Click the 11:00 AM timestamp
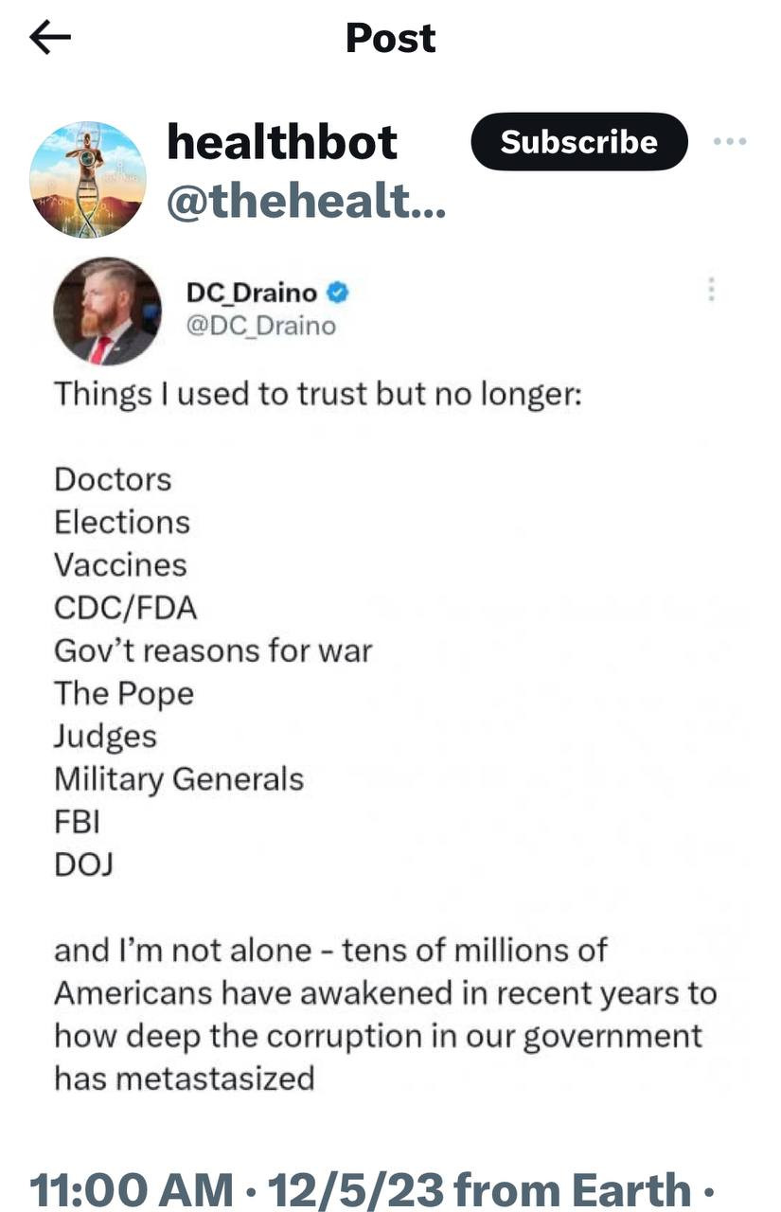 131,1185
